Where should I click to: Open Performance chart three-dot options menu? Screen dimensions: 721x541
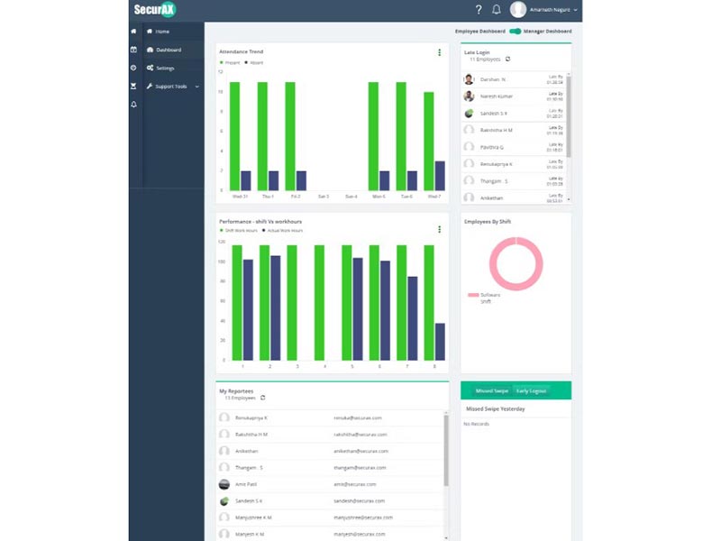coord(440,229)
